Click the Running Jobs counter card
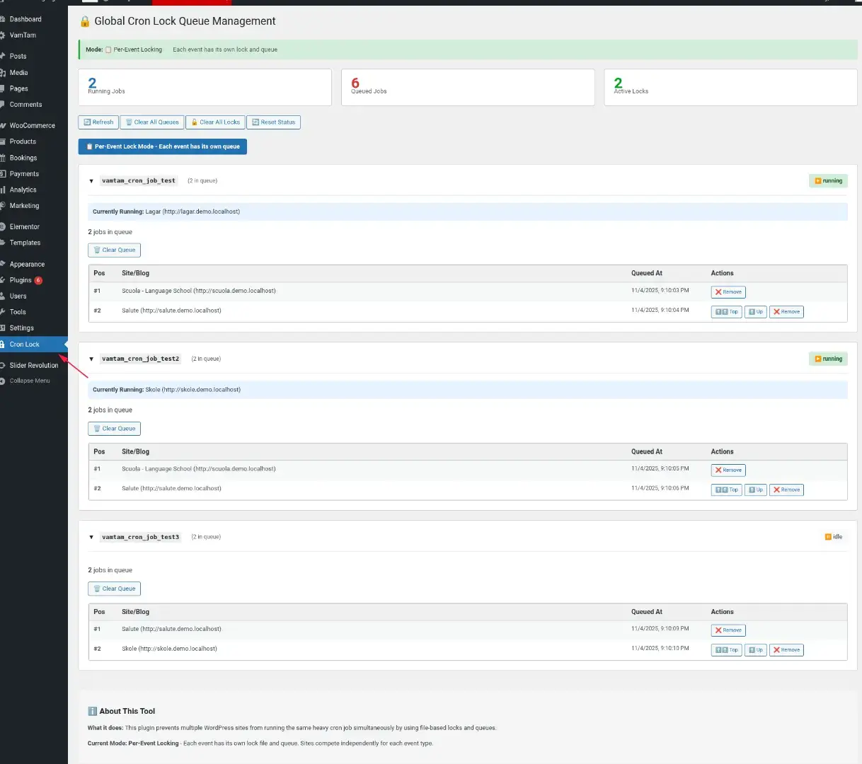The image size is (862, 764). pos(205,87)
